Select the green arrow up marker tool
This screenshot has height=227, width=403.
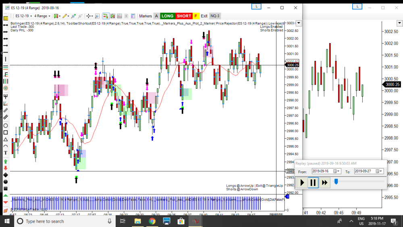[6, 161]
